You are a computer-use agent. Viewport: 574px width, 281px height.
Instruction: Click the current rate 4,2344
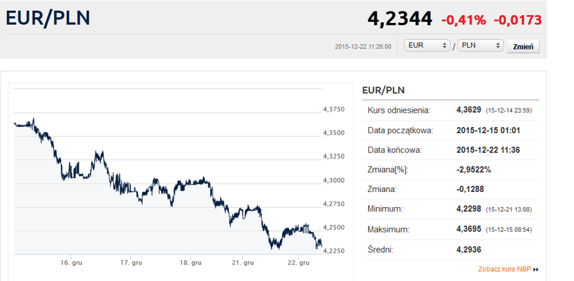tap(400, 19)
